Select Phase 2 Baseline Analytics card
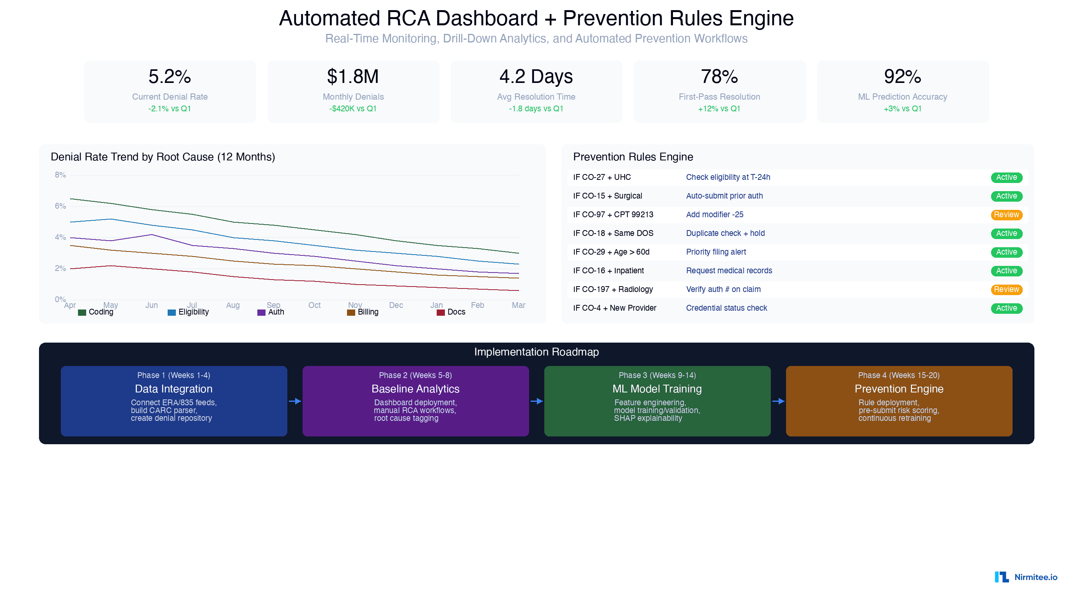1073x598 pixels. 416,401
